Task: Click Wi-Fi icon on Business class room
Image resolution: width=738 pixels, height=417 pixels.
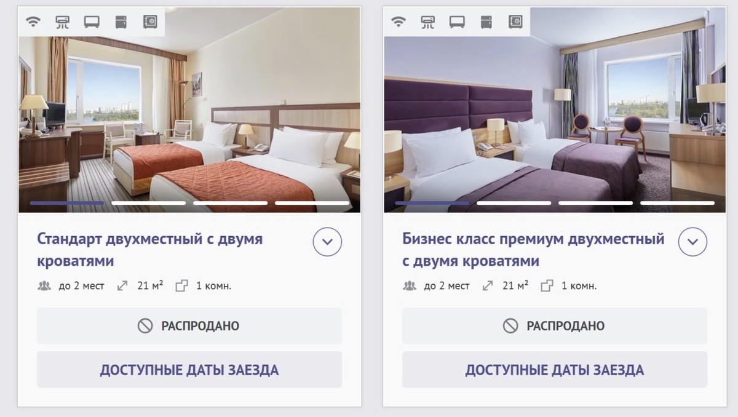Action: pos(399,22)
